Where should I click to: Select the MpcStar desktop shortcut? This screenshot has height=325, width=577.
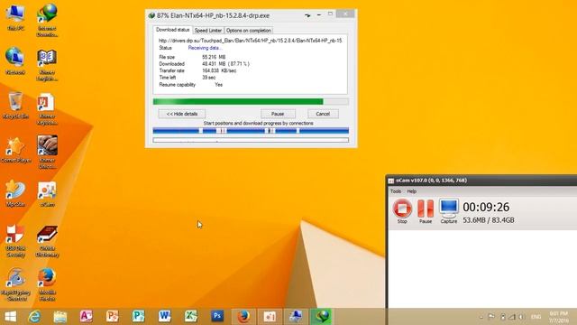click(x=15, y=193)
